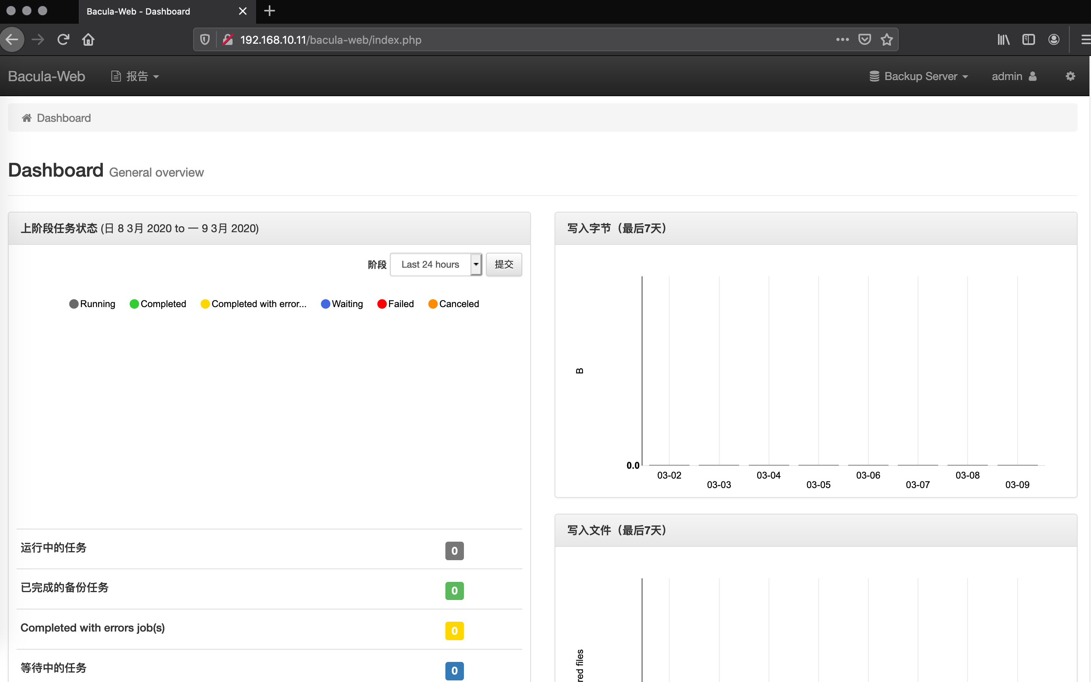Screen dimensions: 1091x682
Task: Click the 提交 submit button
Action: pyautogui.click(x=504, y=264)
